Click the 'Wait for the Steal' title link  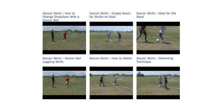tap(156, 15)
